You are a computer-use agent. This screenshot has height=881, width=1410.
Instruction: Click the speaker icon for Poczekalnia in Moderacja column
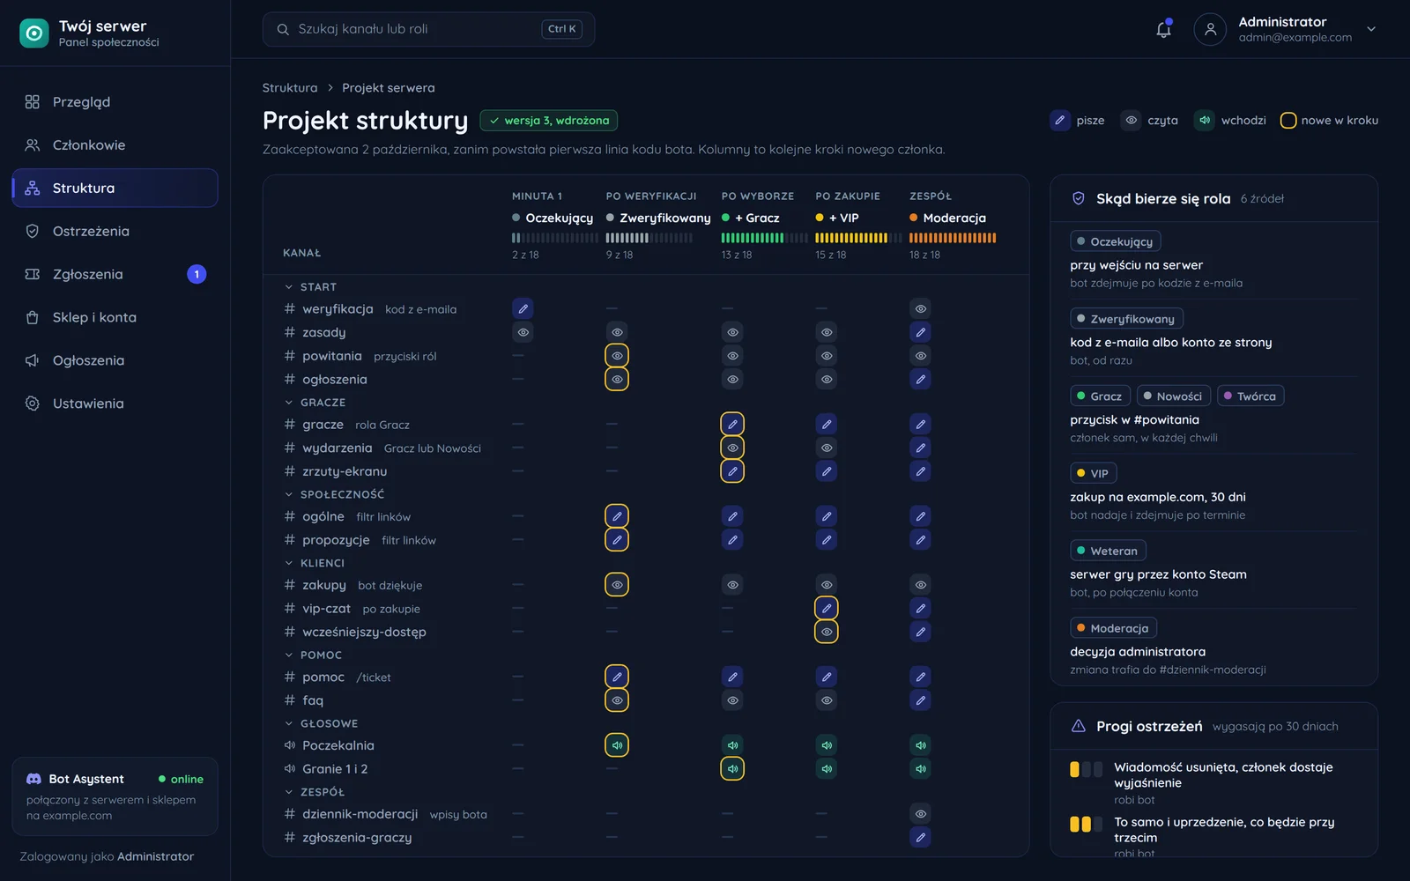click(x=920, y=745)
